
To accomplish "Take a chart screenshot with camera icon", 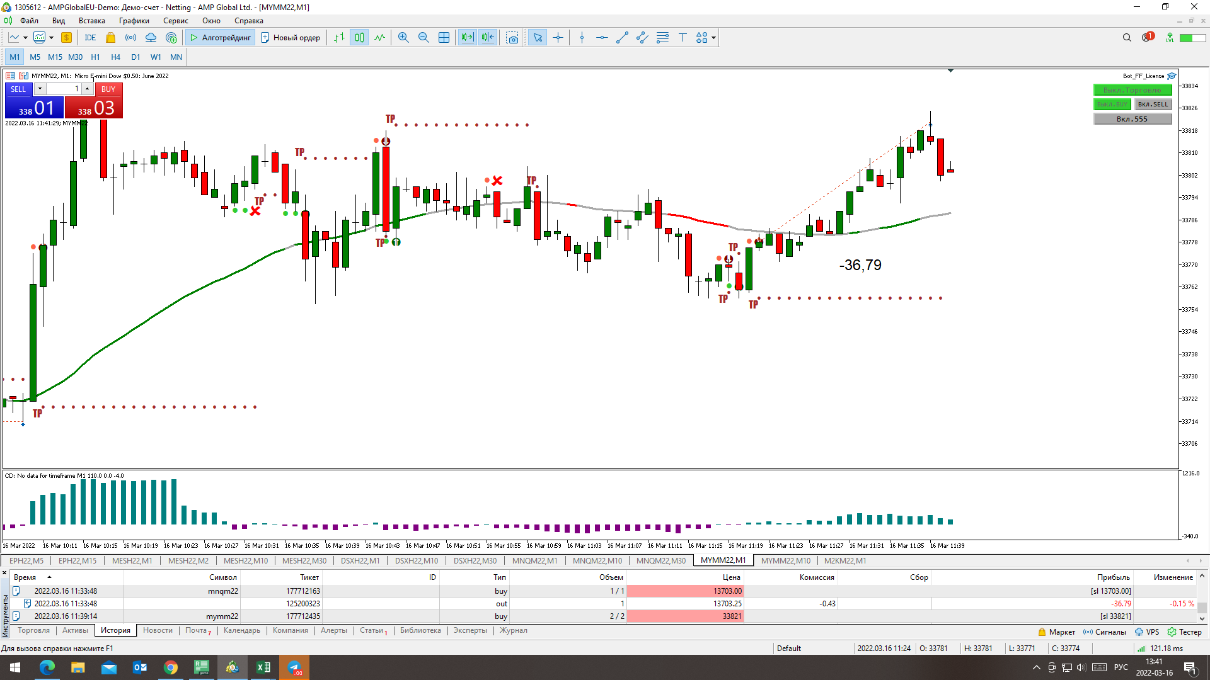I will point(512,38).
